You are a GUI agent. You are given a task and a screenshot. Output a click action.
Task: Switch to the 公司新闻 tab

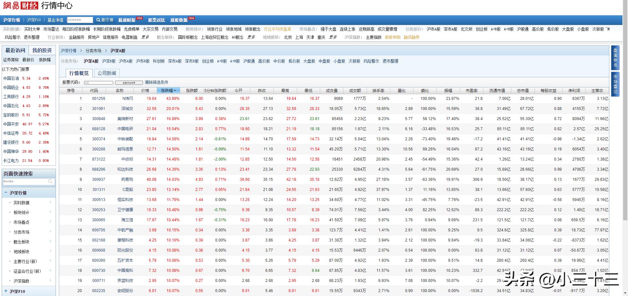[107, 73]
